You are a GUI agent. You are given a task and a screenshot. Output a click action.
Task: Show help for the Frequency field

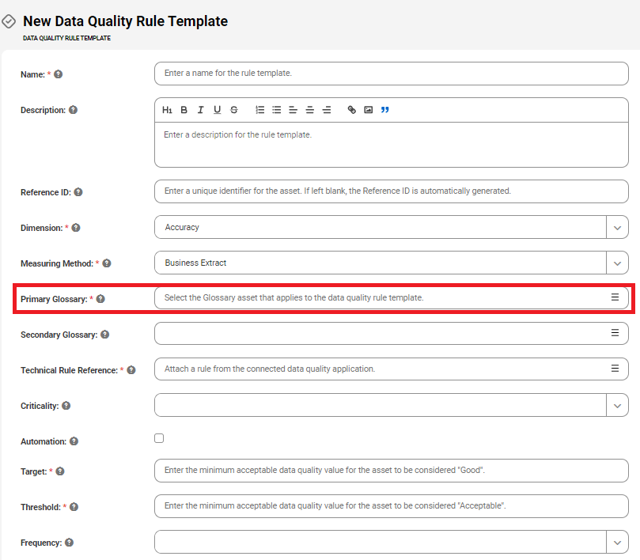(70, 542)
